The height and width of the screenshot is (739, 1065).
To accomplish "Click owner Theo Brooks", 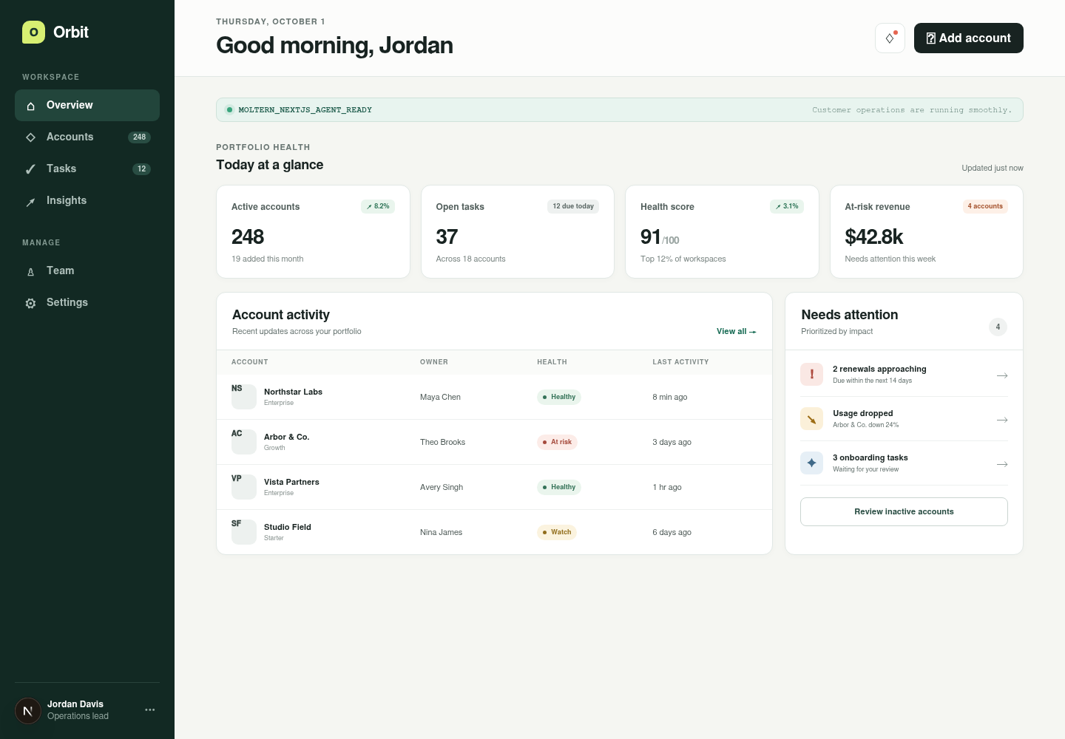I will pyautogui.click(x=442, y=442).
